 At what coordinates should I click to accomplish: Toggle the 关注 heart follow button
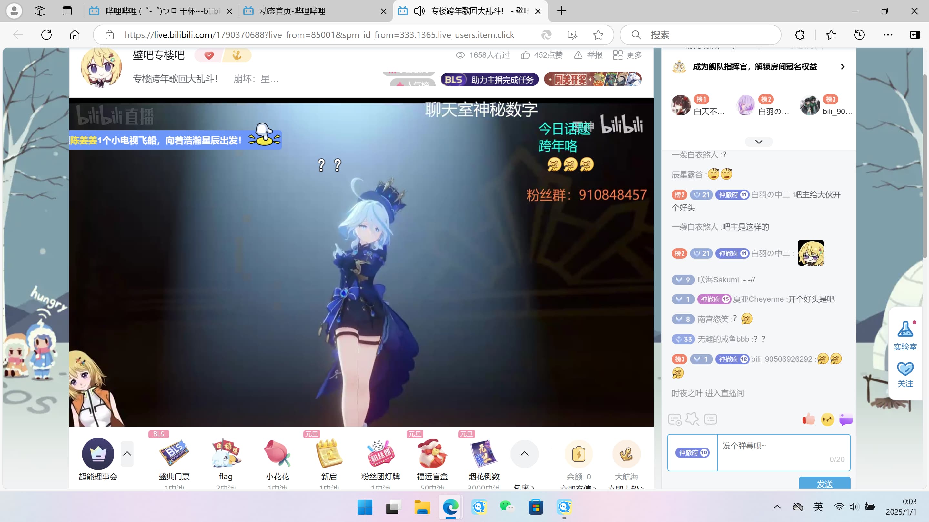tap(905, 369)
